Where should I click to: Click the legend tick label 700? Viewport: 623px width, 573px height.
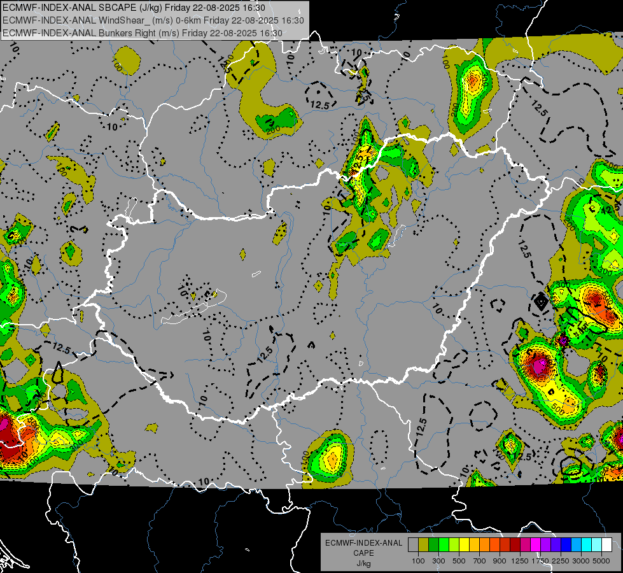point(480,561)
